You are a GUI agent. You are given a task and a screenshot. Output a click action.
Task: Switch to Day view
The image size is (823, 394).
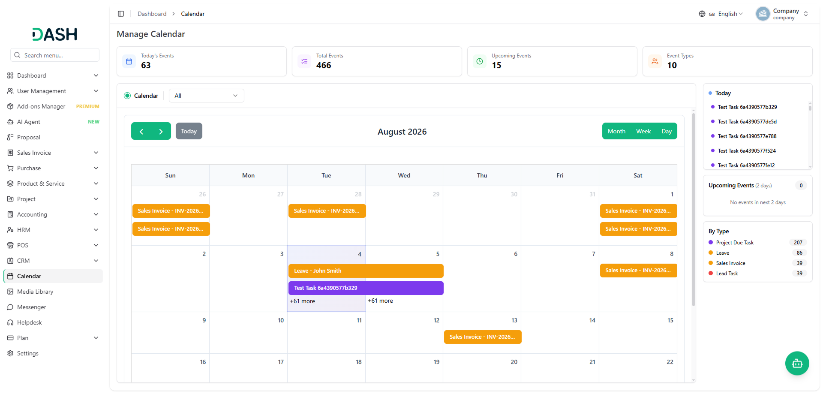point(667,131)
